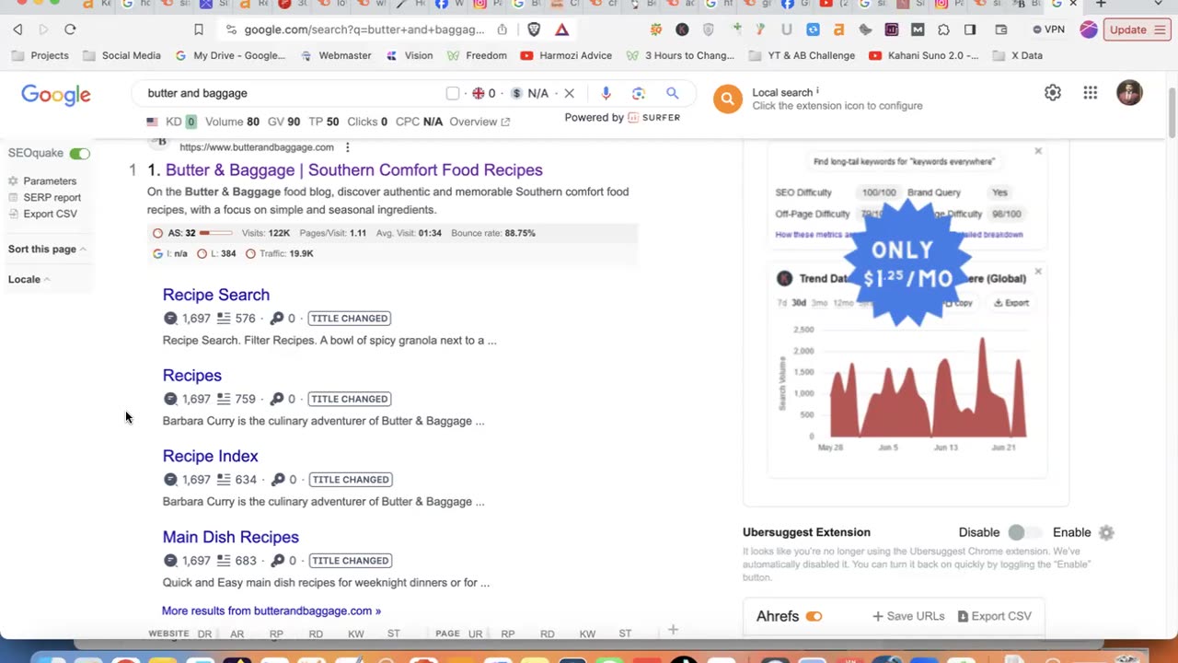Viewport: 1178px width, 663px height.
Task: Select the 7d trend range
Action: (x=782, y=303)
